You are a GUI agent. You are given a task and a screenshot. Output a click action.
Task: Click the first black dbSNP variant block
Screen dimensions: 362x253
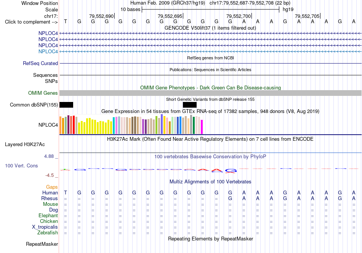point(66,105)
